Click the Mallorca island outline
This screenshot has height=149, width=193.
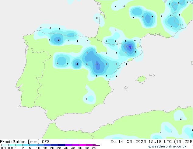tap(141, 79)
